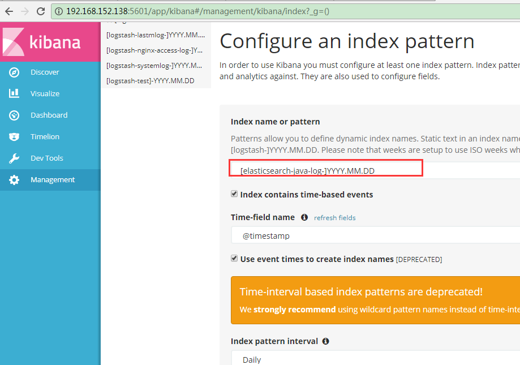Click the info icon beside Index pattern interval
Screen dimensions: 520x365
coord(326,341)
